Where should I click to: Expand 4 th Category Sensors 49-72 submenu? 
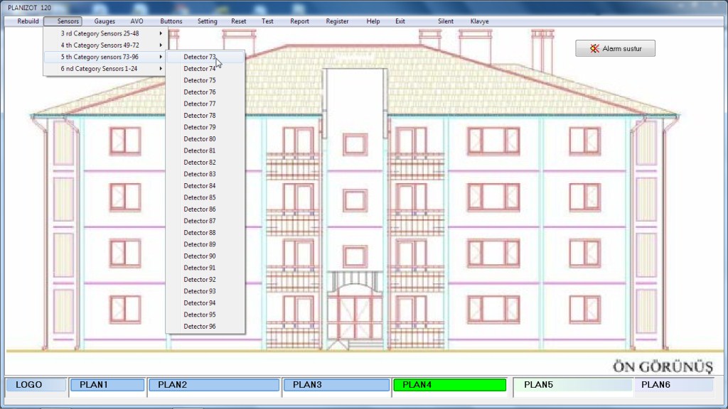point(105,45)
